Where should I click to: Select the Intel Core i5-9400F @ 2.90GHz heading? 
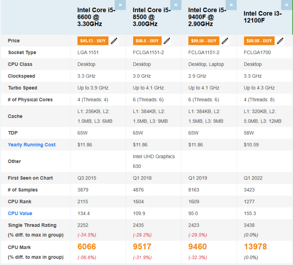pyautogui.click(x=207, y=17)
